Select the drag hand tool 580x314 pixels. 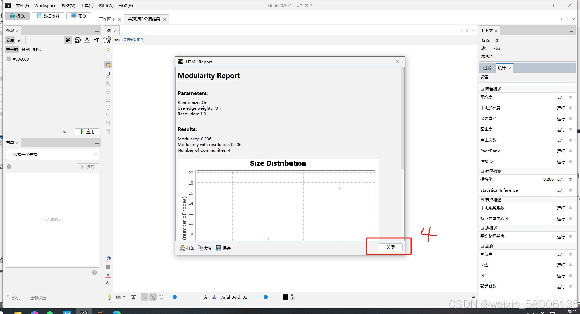[108, 65]
